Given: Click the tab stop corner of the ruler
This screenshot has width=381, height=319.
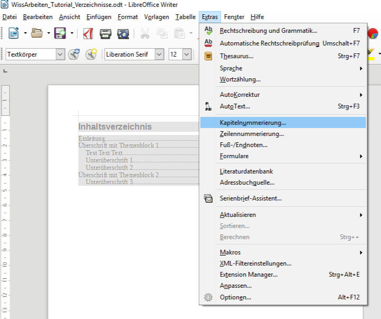Looking at the screenshot, I should pos(5,71).
